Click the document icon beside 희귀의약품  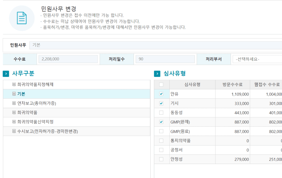(14, 112)
